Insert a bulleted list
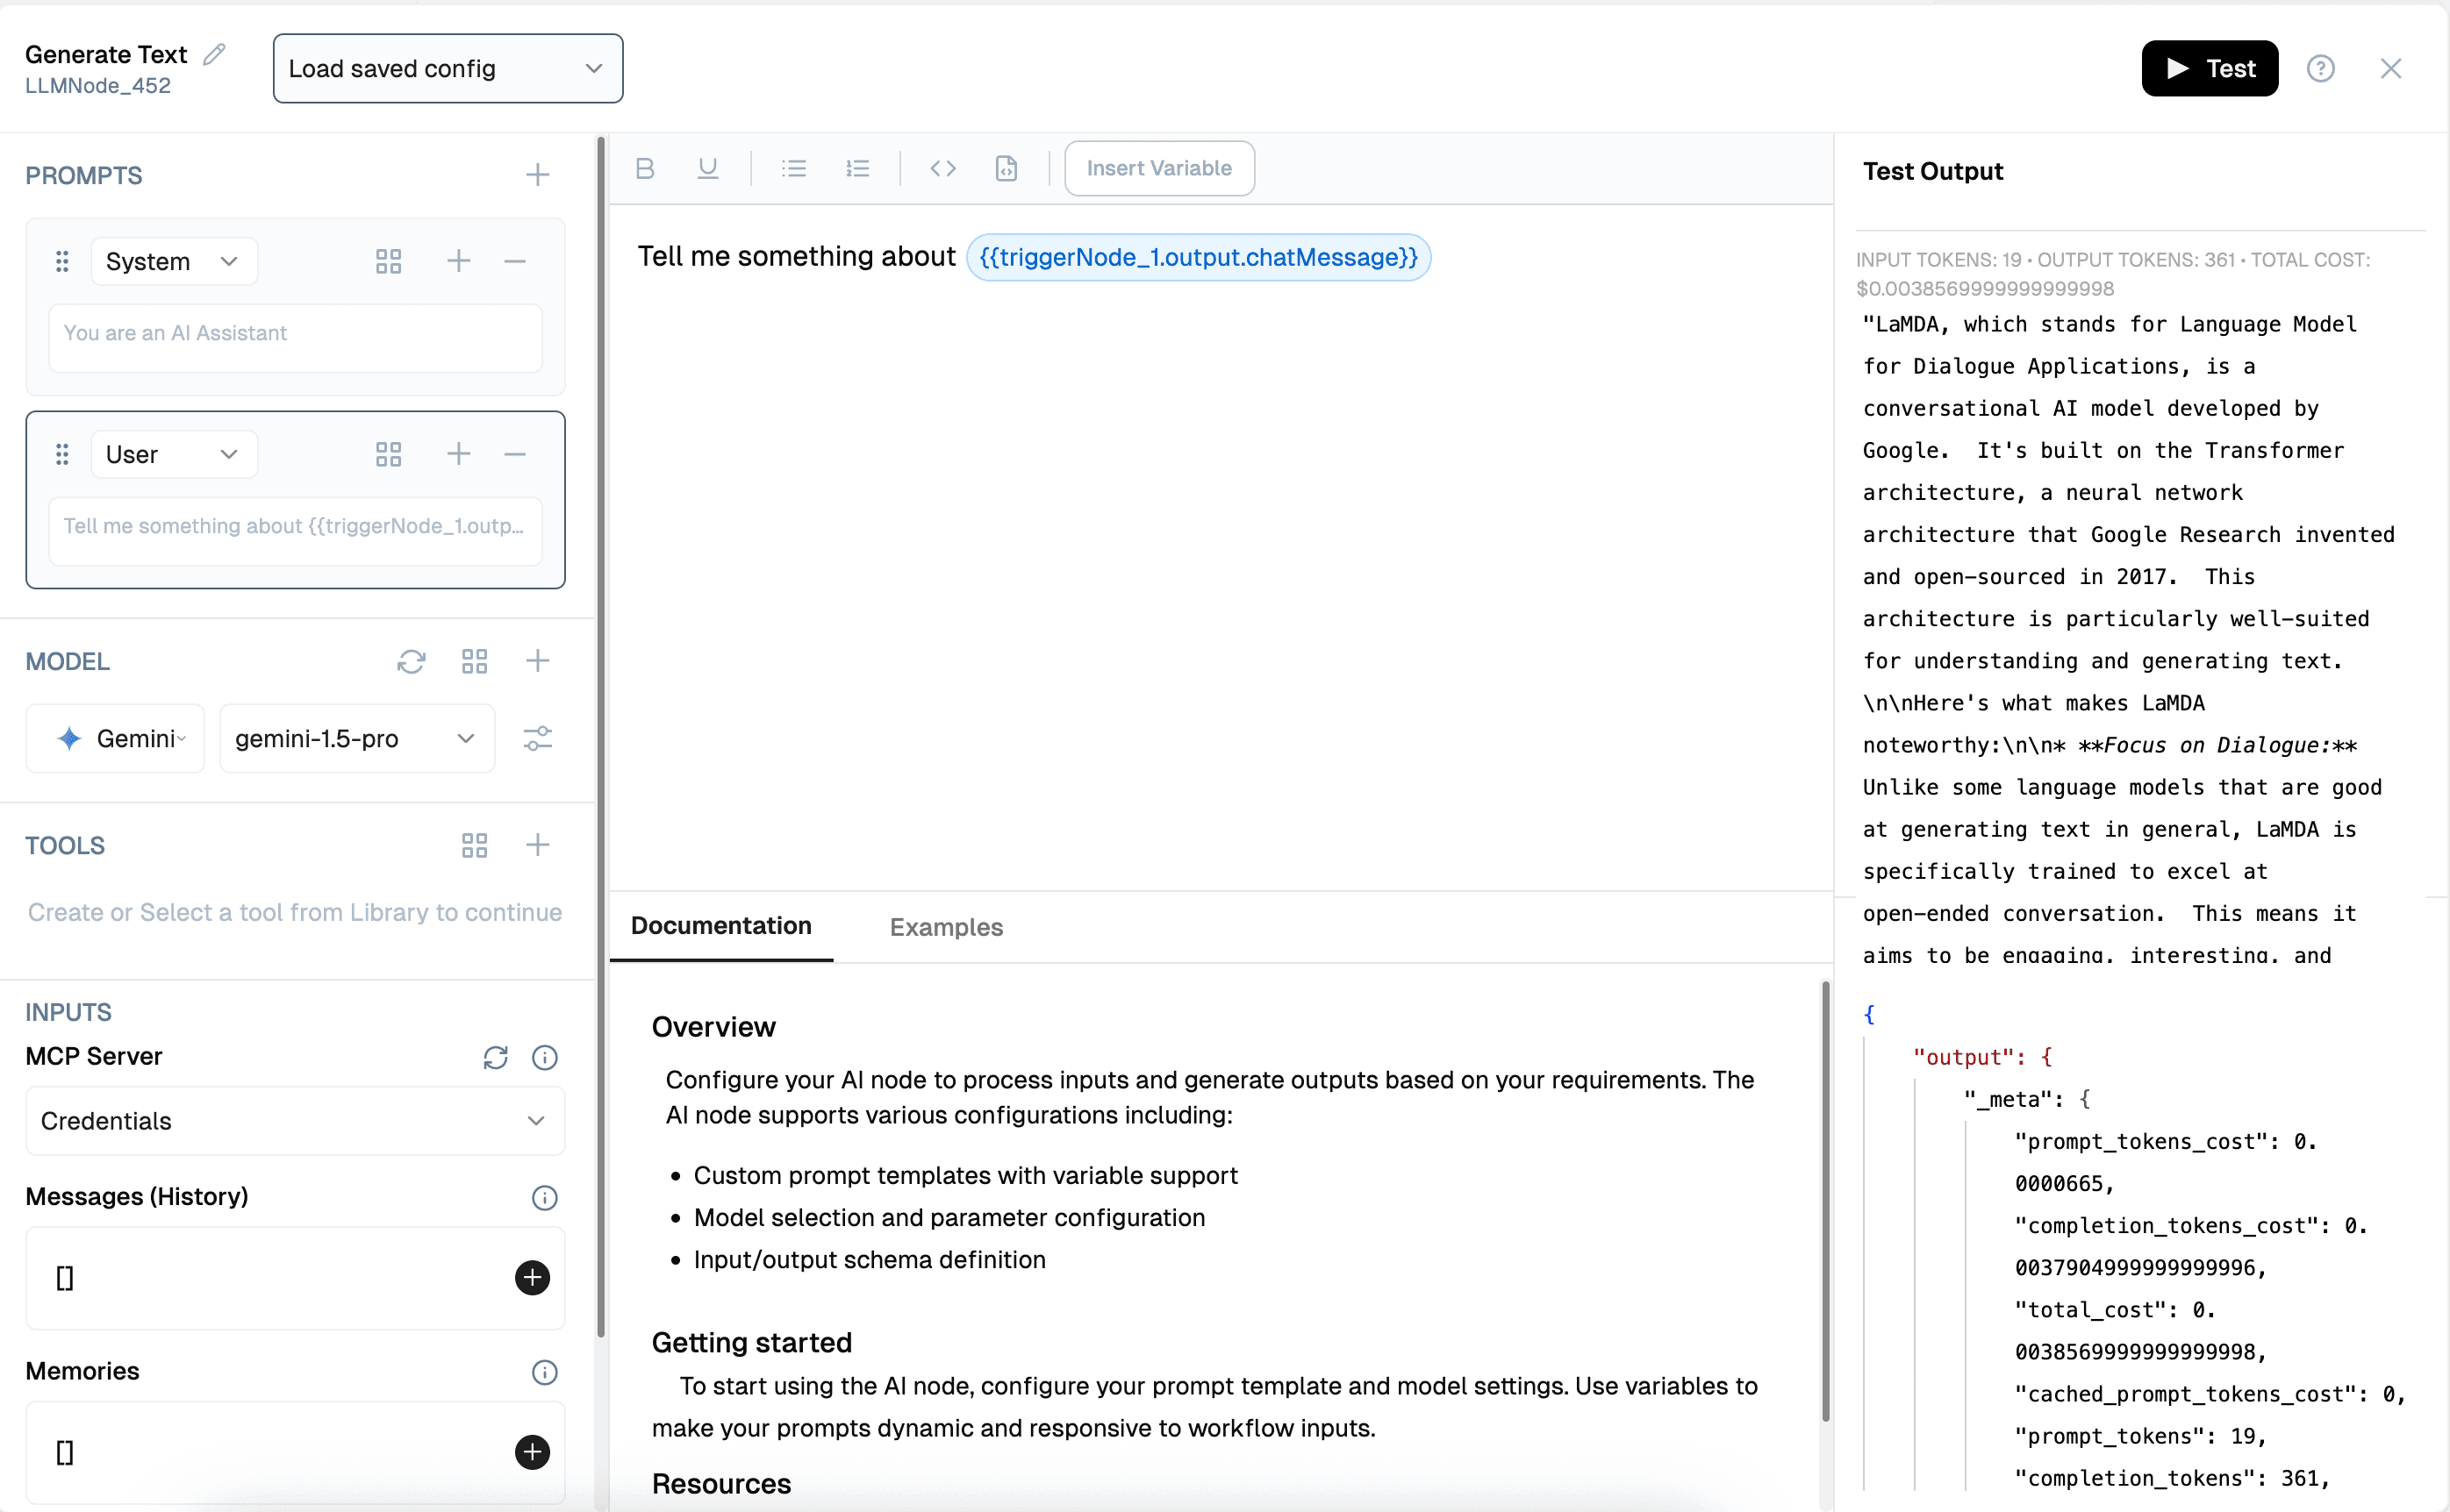 tap(793, 168)
